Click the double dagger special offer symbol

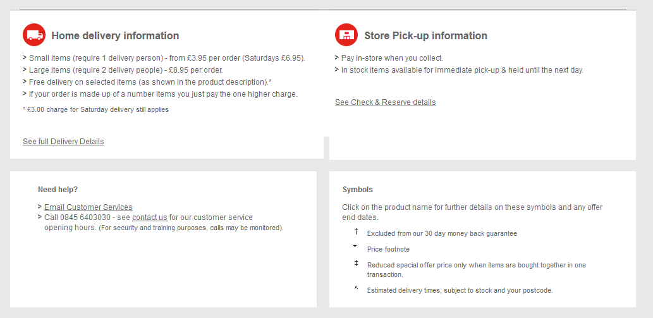(356, 263)
